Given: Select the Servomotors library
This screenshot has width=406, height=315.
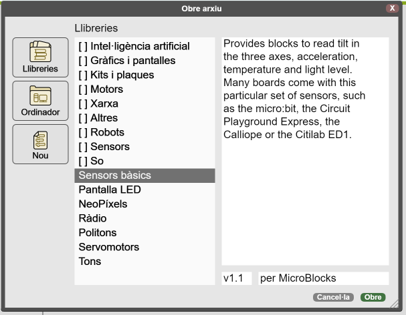Looking at the screenshot, I should 109,247.
